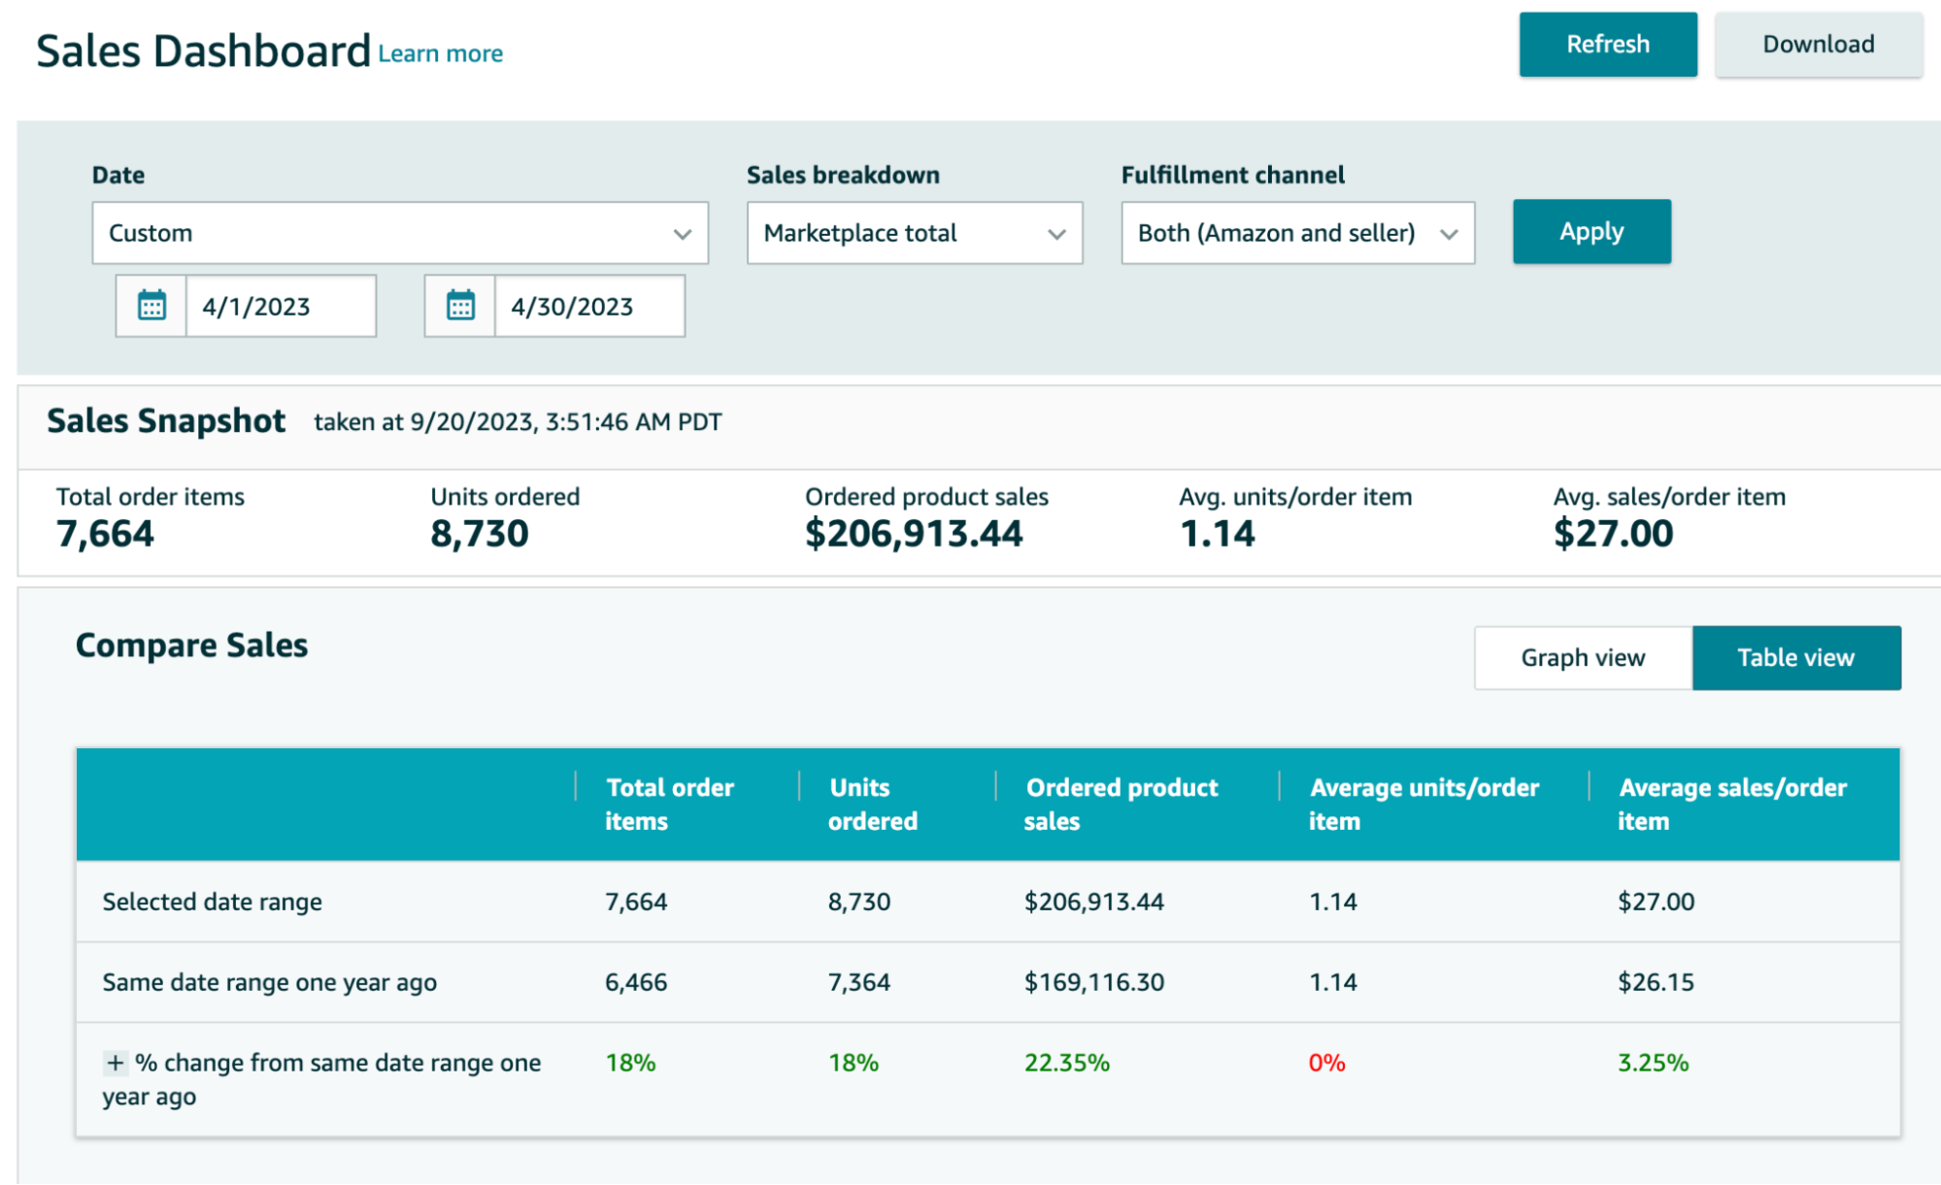
Task: Open the Custom date range dropdown
Action: tap(388, 233)
